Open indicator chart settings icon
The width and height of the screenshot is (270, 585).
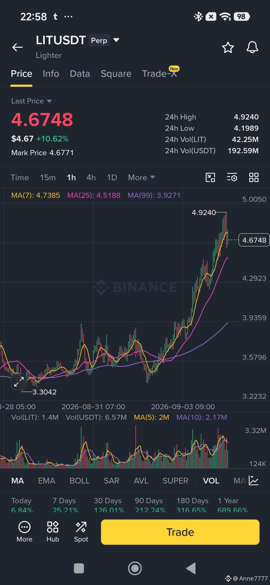(253, 480)
